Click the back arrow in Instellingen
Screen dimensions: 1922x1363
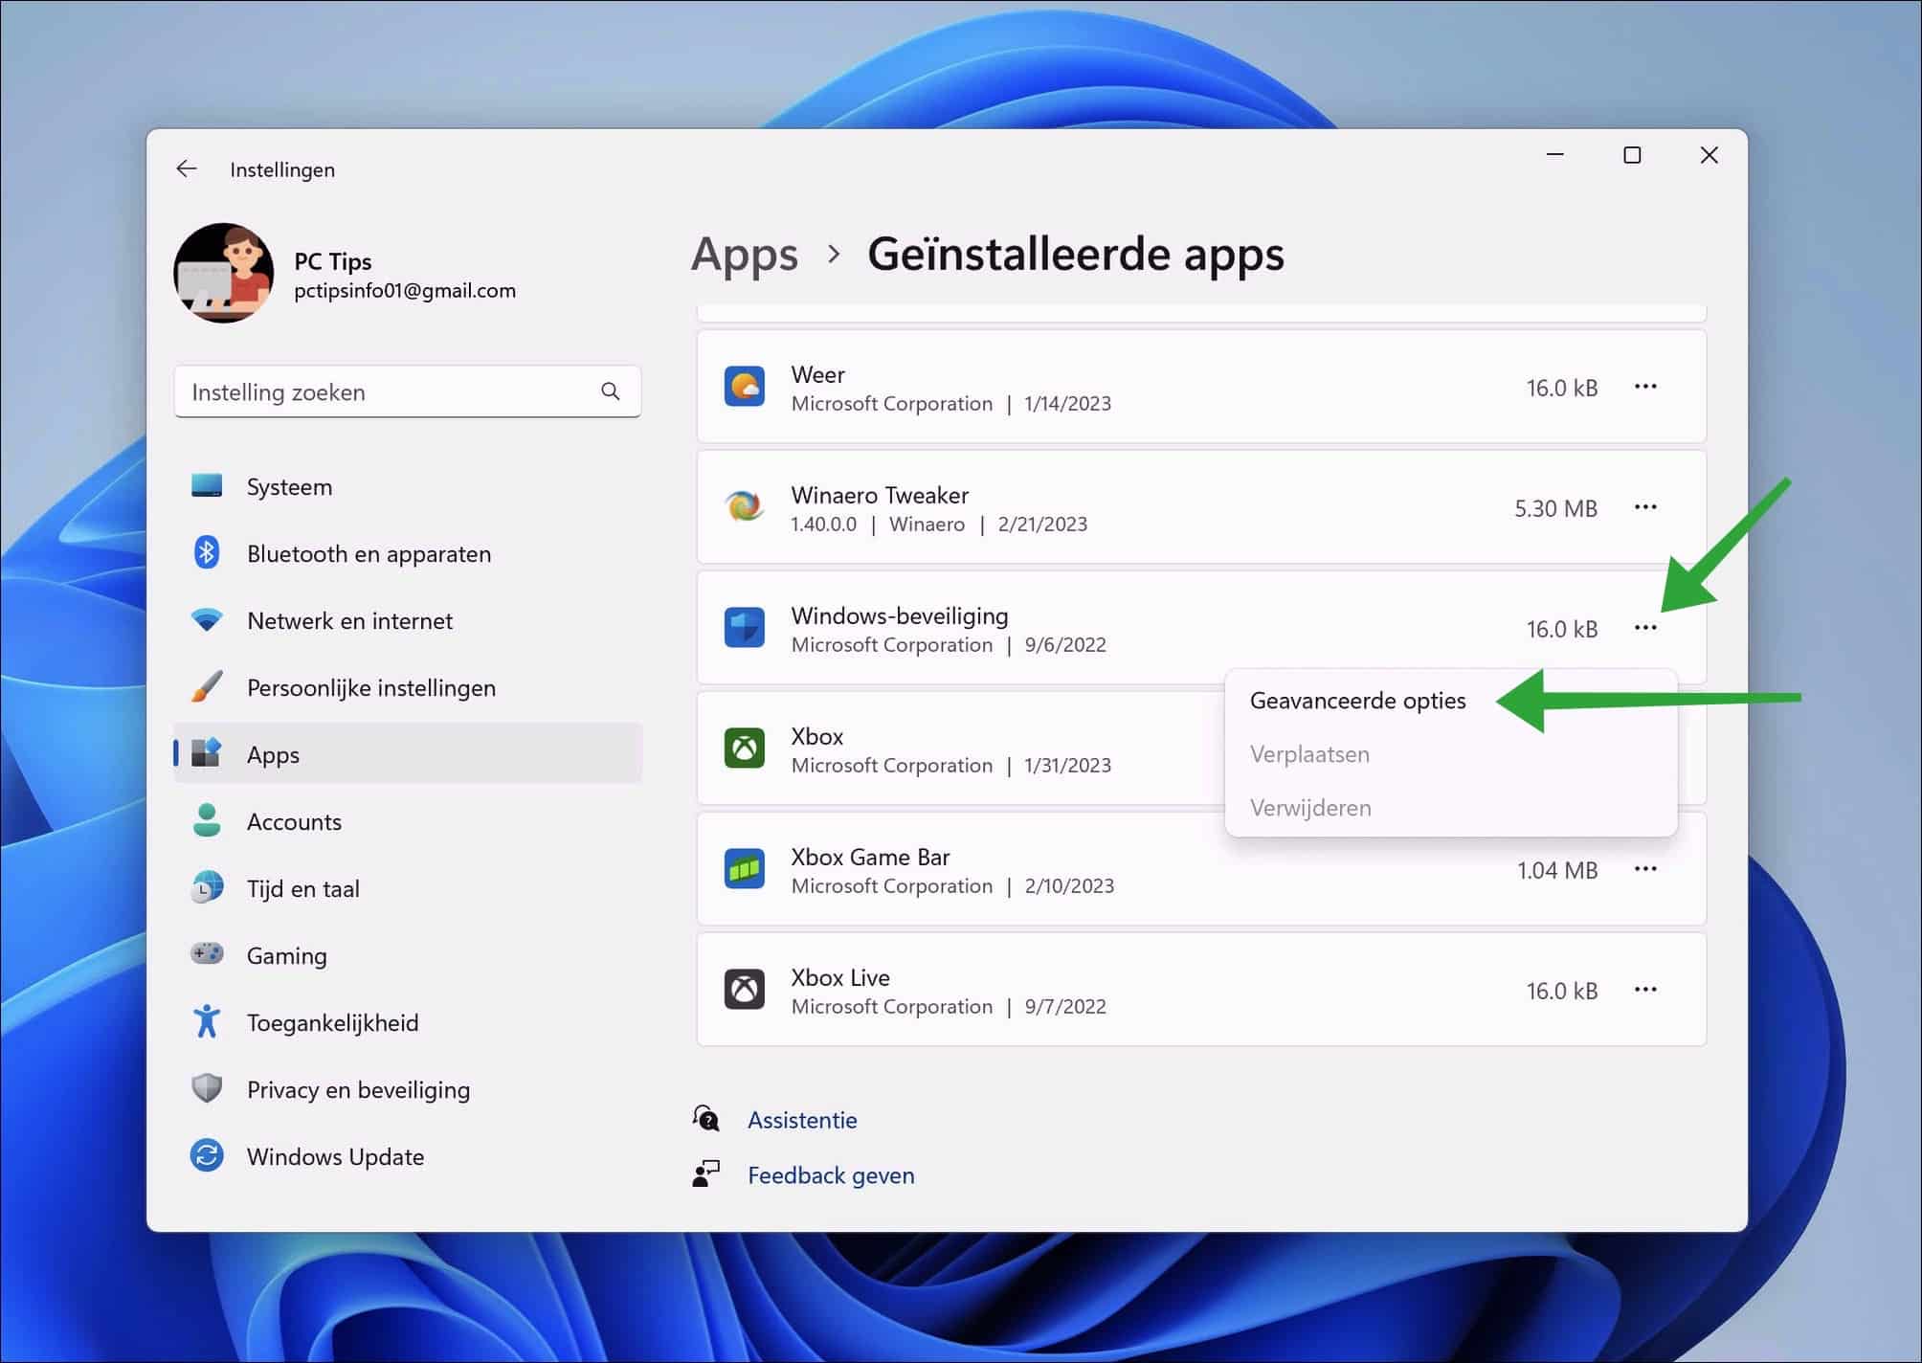(x=187, y=169)
